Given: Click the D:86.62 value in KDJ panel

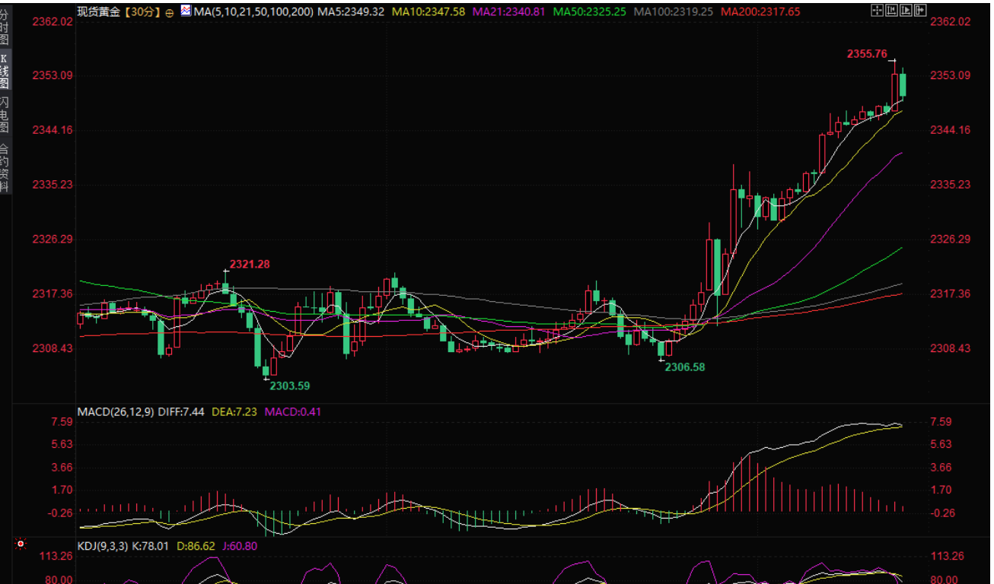Looking at the screenshot, I should click(196, 545).
